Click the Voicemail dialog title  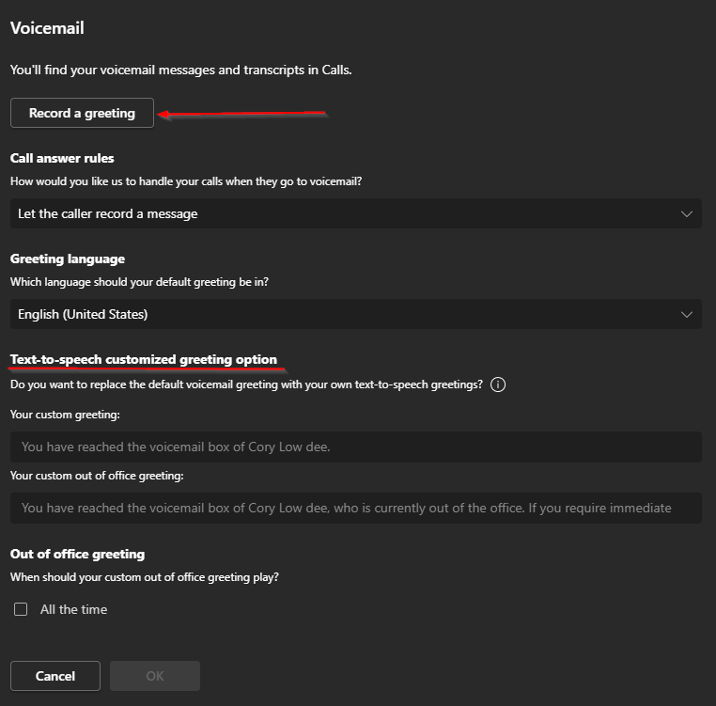click(x=47, y=28)
